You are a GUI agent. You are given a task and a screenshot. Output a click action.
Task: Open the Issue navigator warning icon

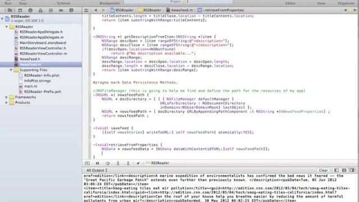(40, 10)
